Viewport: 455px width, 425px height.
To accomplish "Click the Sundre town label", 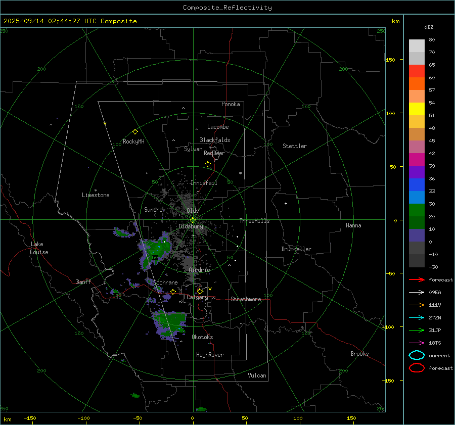I will pos(153,209).
